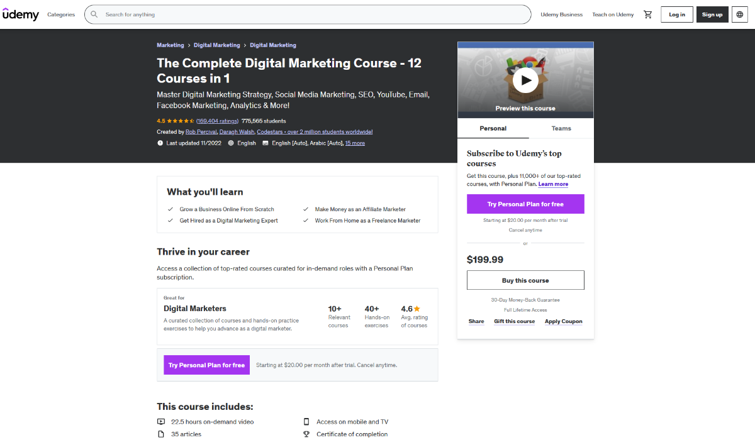Screen dimensions: 755x440
Task: Click the first Digital Marketing breadcrumb
Action: coord(217,45)
